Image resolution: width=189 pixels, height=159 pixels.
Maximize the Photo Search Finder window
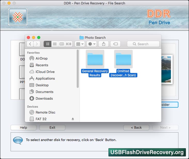[39, 38]
